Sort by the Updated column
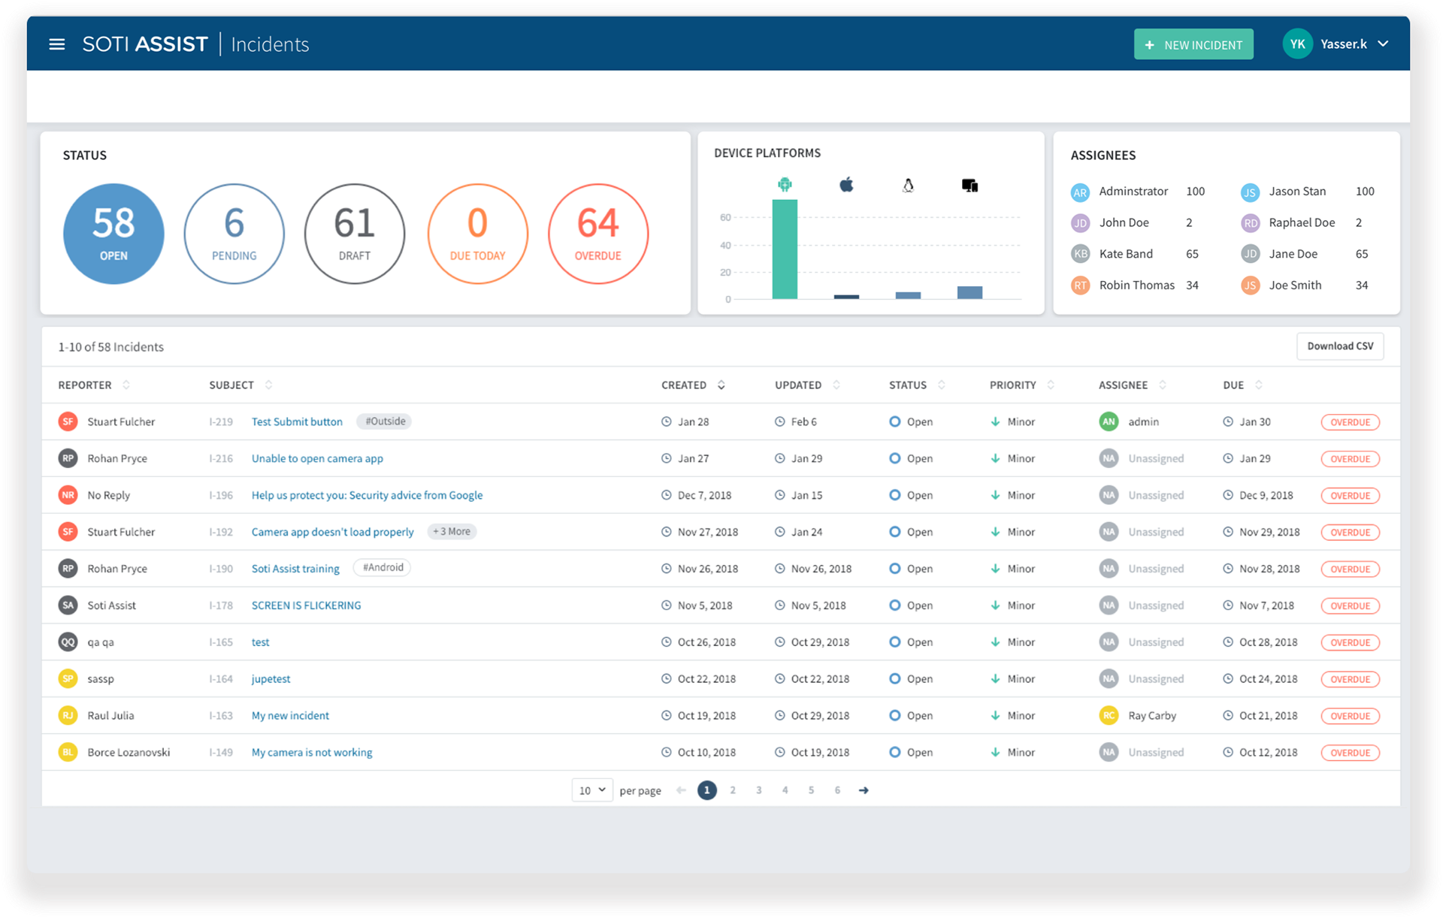The image size is (1443, 918). pyautogui.click(x=807, y=385)
